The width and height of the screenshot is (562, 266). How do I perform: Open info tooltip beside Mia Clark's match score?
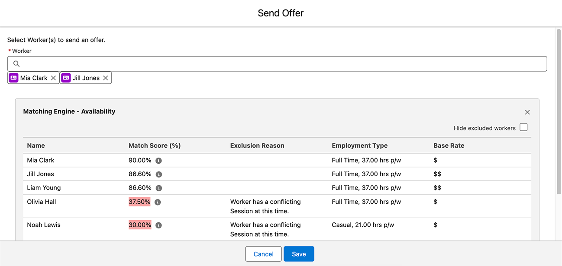pos(158,160)
